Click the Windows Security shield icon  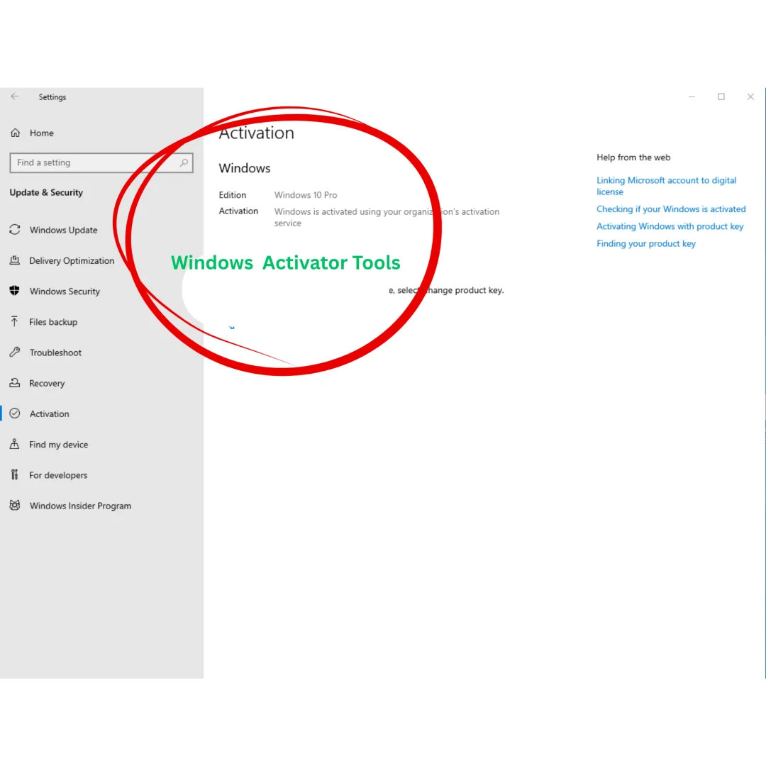click(x=14, y=292)
